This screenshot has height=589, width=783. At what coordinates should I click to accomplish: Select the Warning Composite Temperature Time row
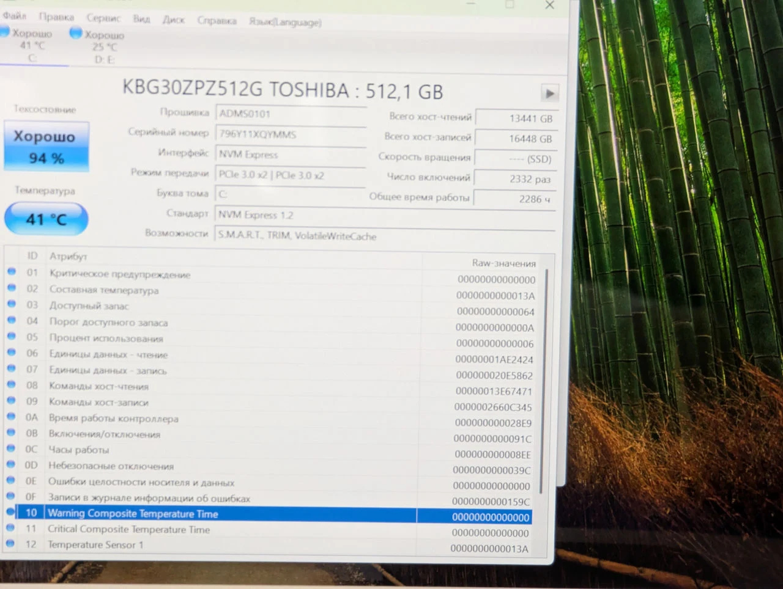point(269,514)
